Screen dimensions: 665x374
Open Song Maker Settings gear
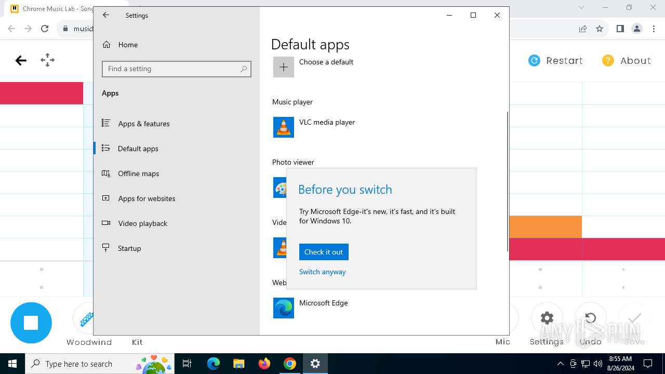(547, 318)
